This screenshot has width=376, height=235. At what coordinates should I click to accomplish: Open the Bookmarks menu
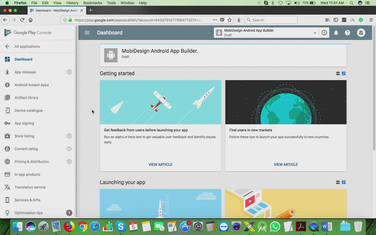[x=92, y=3]
